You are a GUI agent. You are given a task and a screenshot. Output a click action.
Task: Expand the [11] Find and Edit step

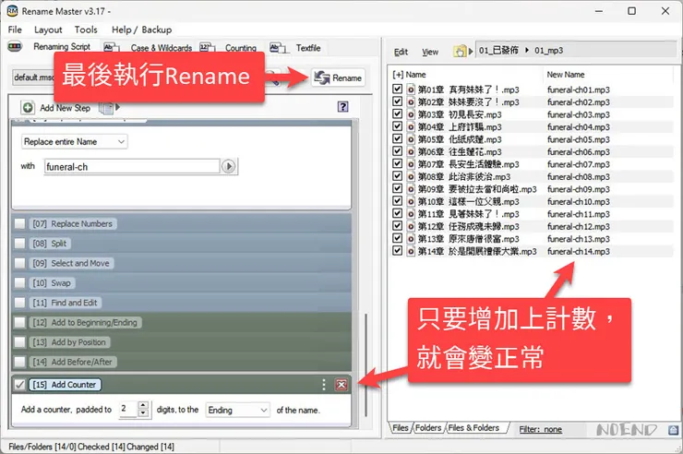pos(66,303)
